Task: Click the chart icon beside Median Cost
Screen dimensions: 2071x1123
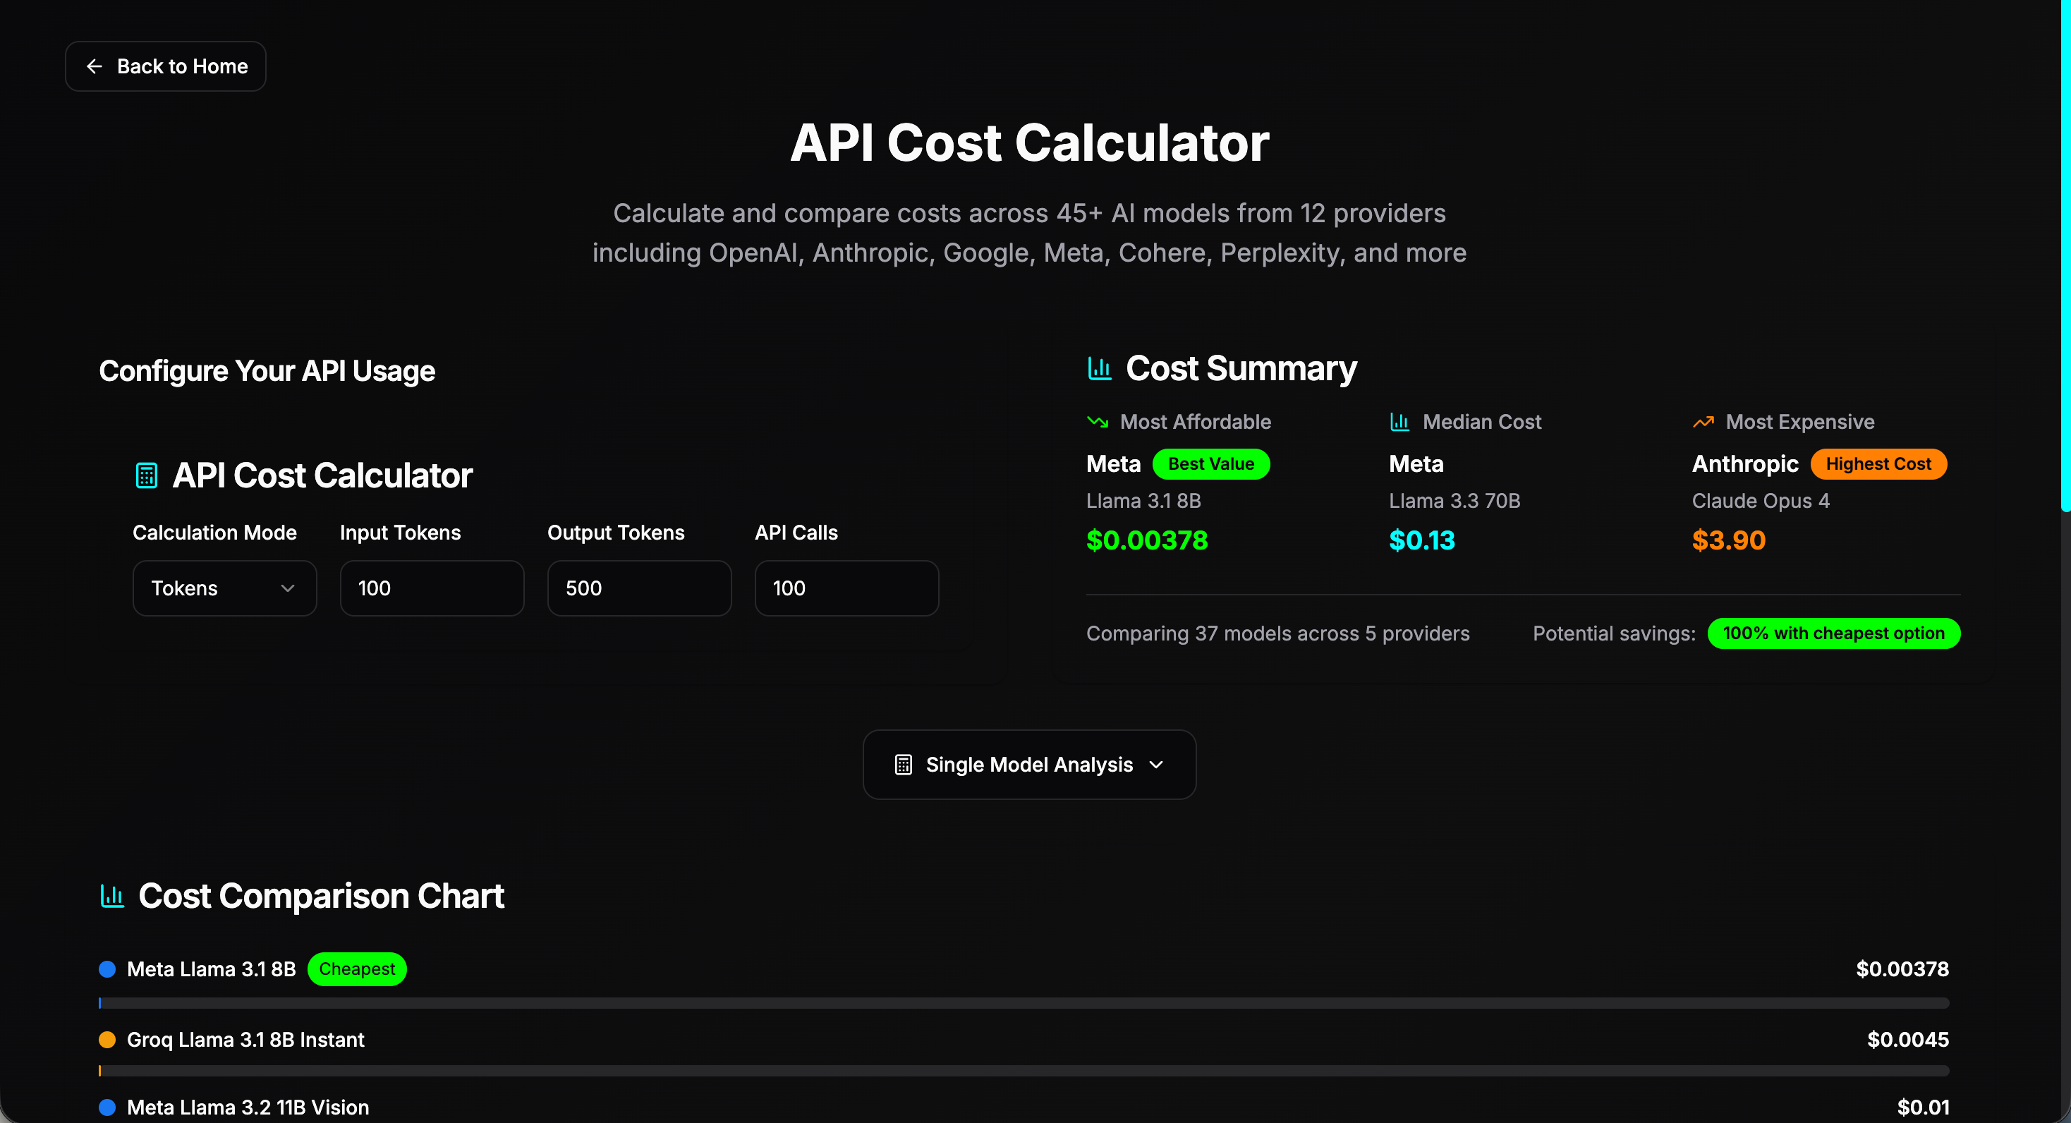Action: (1399, 421)
